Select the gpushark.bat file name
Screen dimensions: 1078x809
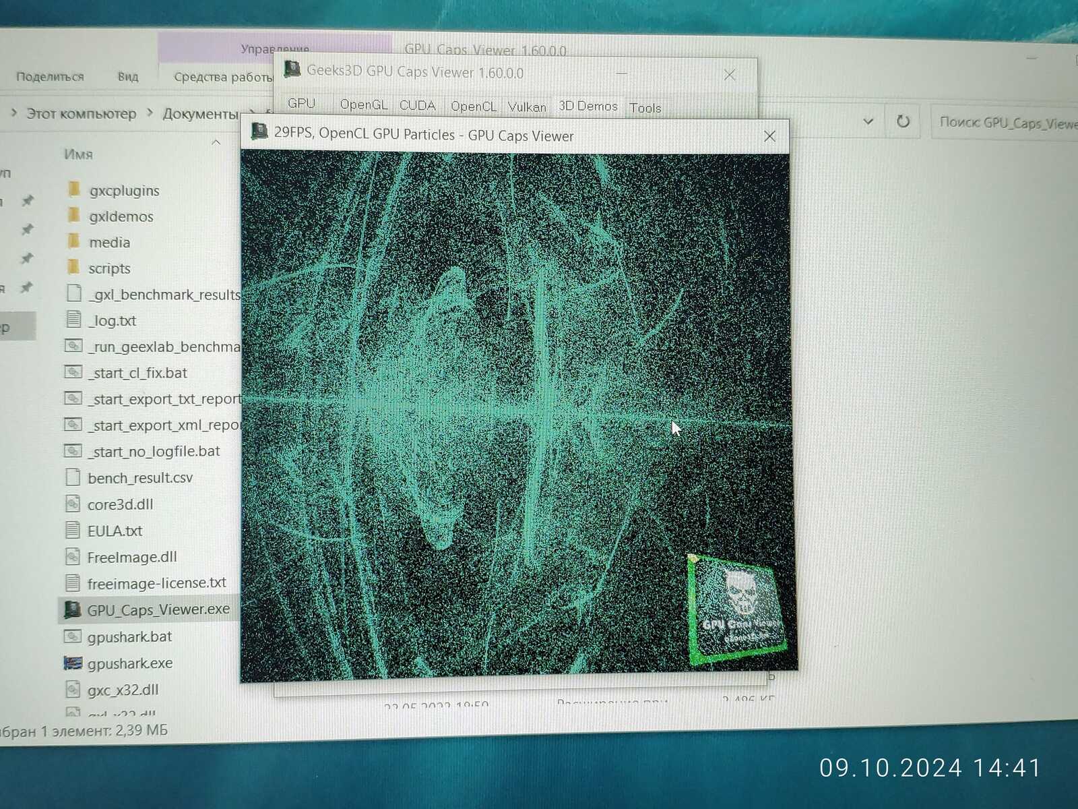pyautogui.click(x=129, y=636)
